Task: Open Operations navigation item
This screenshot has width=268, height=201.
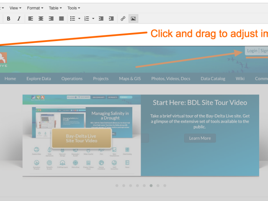Action: (72, 79)
